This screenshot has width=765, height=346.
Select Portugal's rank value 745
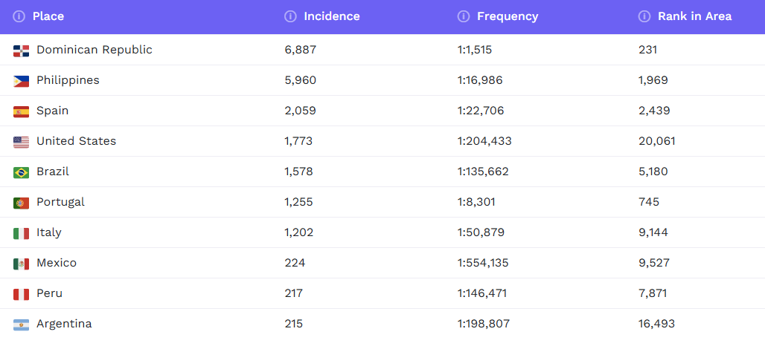(x=649, y=202)
